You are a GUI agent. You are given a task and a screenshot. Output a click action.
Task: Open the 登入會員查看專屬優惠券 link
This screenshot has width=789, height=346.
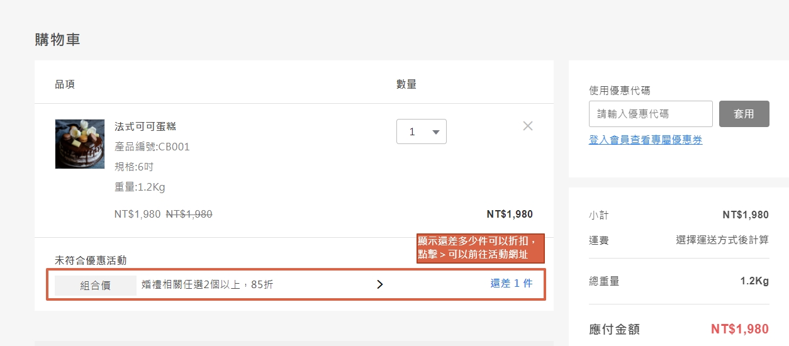tap(646, 140)
